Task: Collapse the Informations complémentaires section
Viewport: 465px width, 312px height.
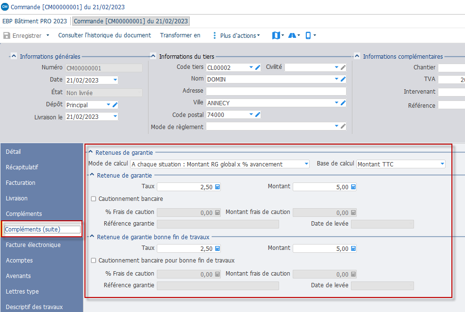Action: (357, 56)
